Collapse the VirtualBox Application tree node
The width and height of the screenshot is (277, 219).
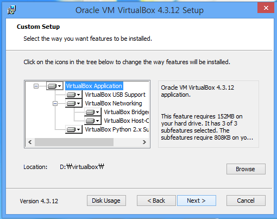(36, 86)
